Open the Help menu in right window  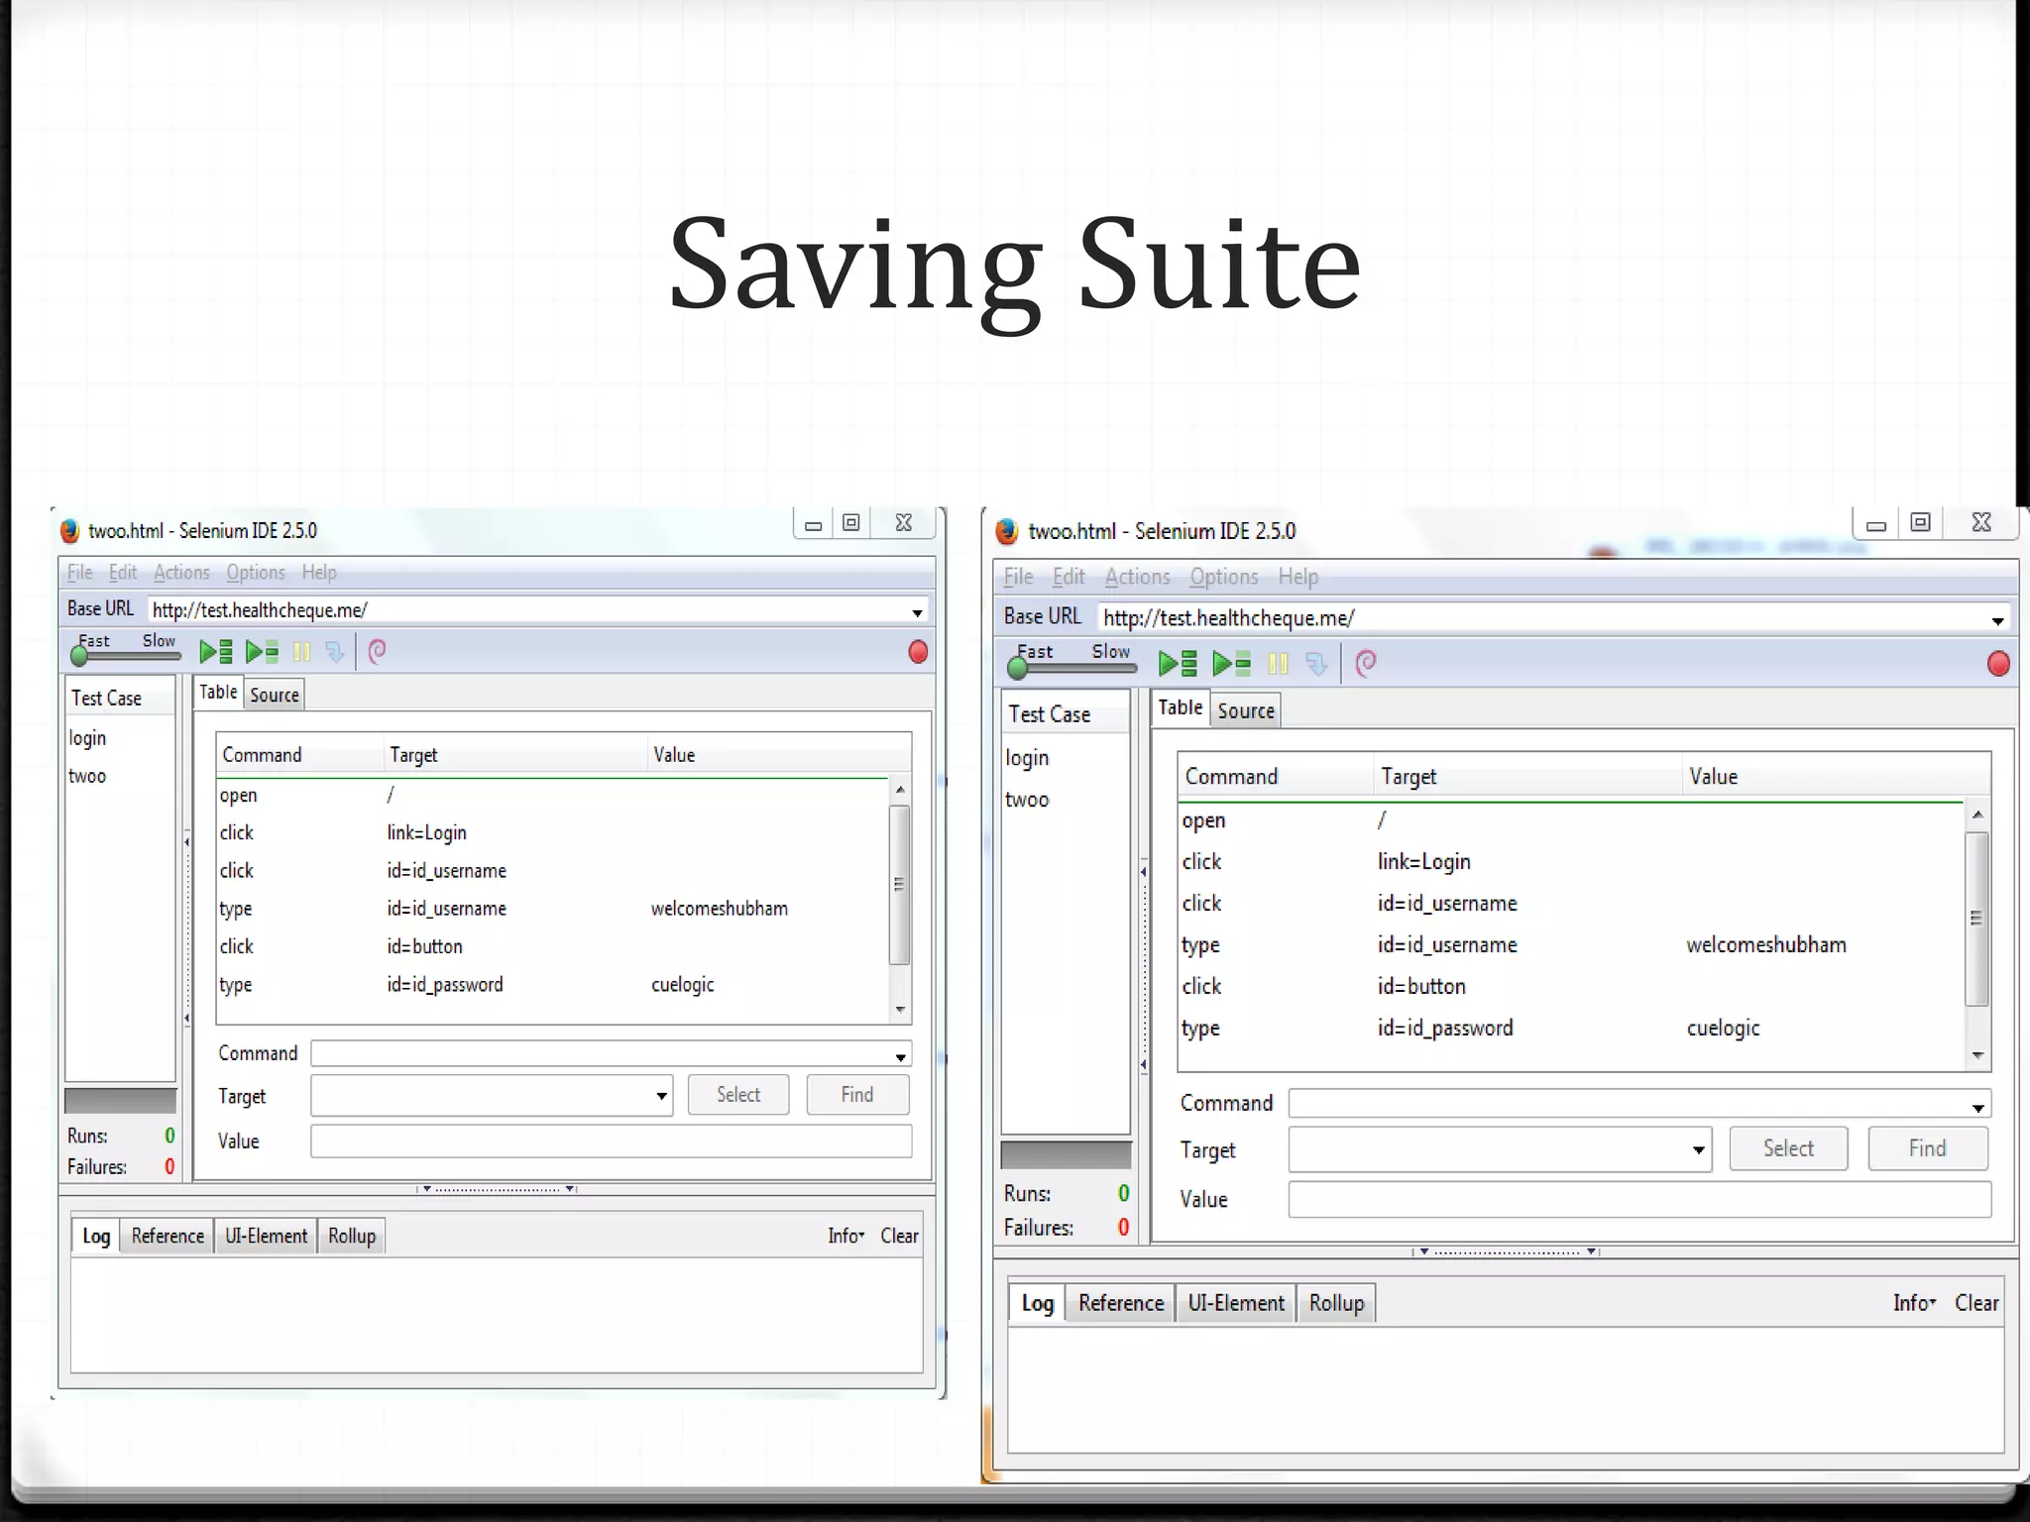point(1297,577)
